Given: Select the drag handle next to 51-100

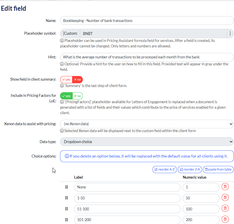Looking at the screenshot, I should click(x=67, y=209).
